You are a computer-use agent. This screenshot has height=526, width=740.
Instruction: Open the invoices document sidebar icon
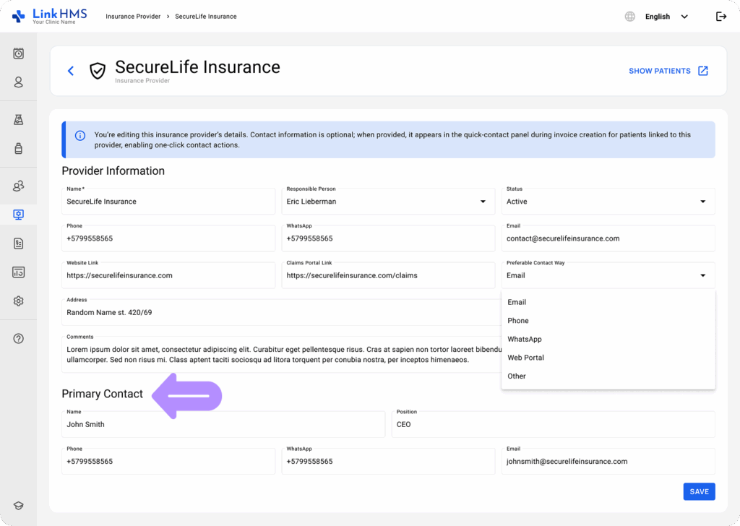(x=19, y=243)
